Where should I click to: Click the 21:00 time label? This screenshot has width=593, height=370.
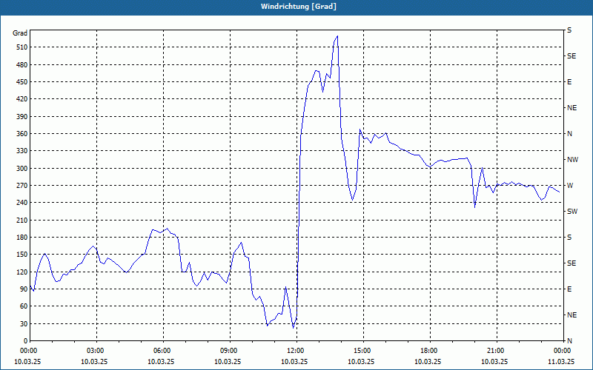click(x=497, y=351)
